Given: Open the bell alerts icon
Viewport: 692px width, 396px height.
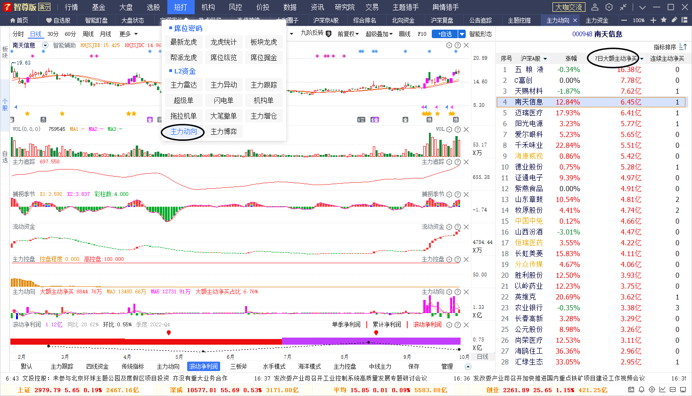Looking at the screenshot, I should (642, 390).
